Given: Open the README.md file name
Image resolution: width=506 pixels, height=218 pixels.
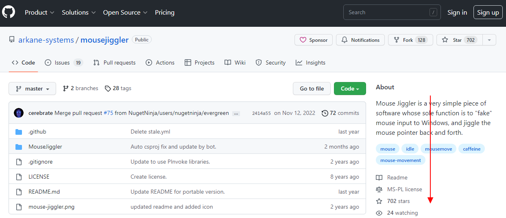Looking at the screenshot, I should pyautogui.click(x=44, y=192).
